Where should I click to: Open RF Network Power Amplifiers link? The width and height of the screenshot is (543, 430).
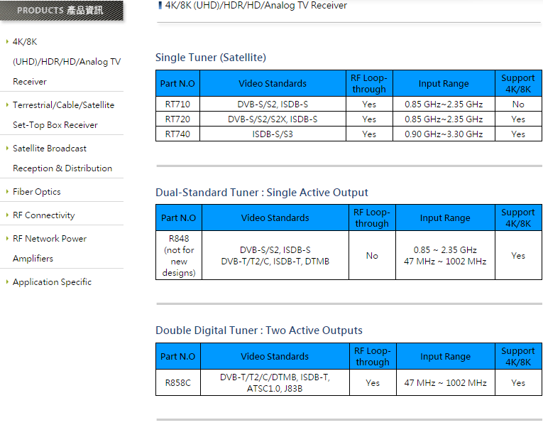click(50, 248)
